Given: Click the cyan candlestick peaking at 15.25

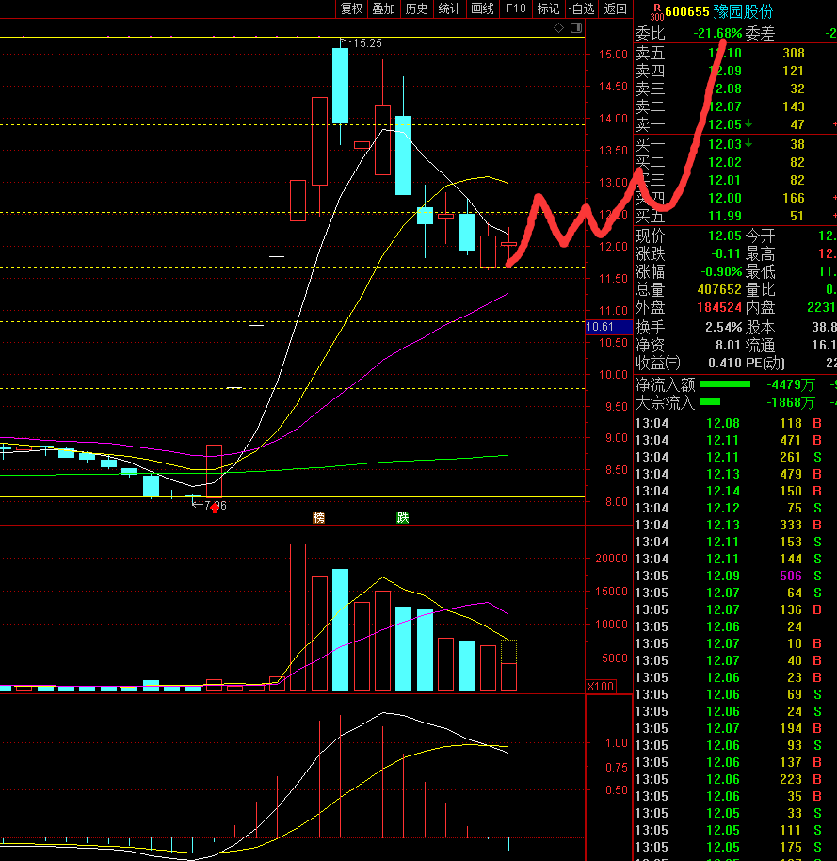Looking at the screenshot, I should [x=340, y=86].
